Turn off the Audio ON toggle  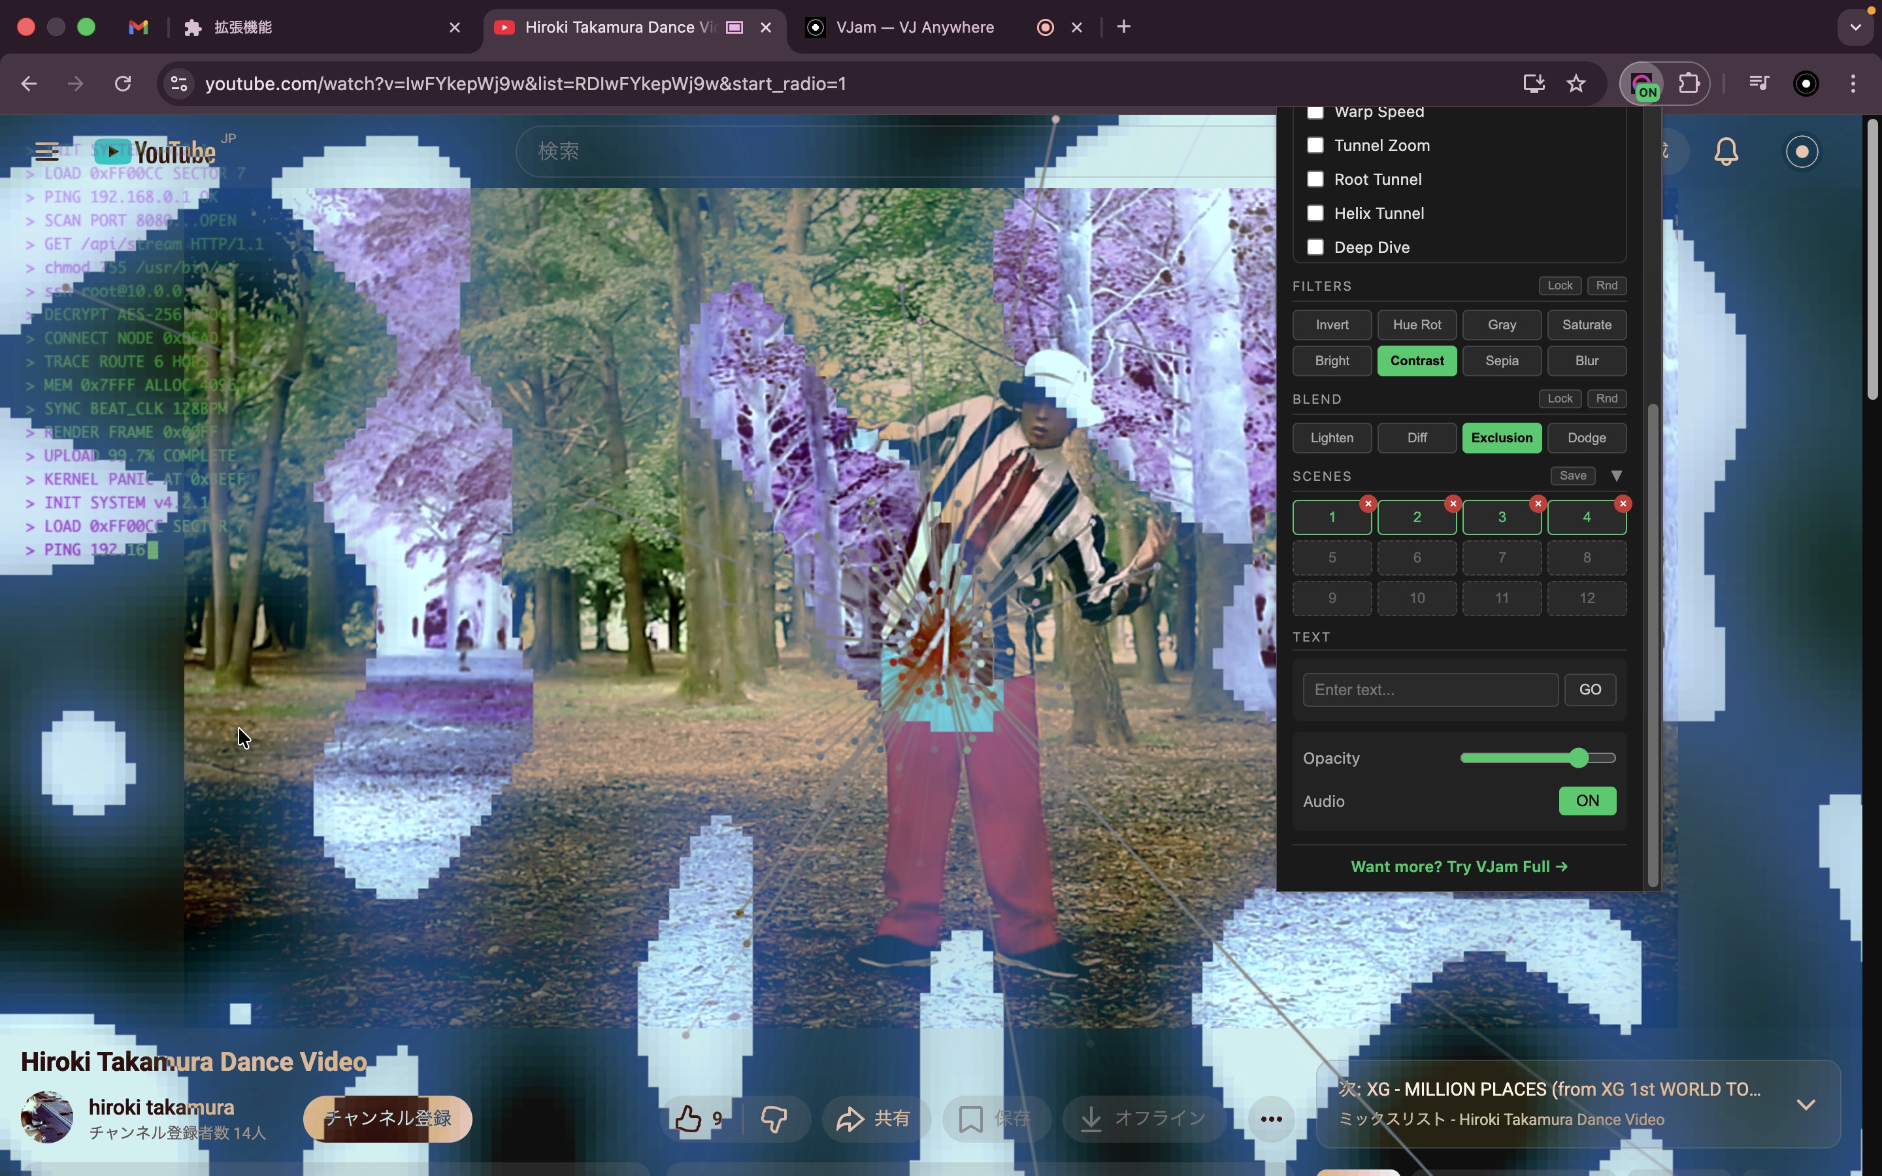tap(1587, 800)
